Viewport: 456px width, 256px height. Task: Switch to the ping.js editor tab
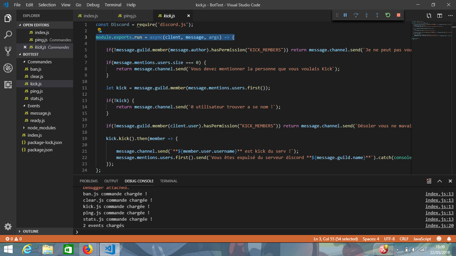point(133,16)
